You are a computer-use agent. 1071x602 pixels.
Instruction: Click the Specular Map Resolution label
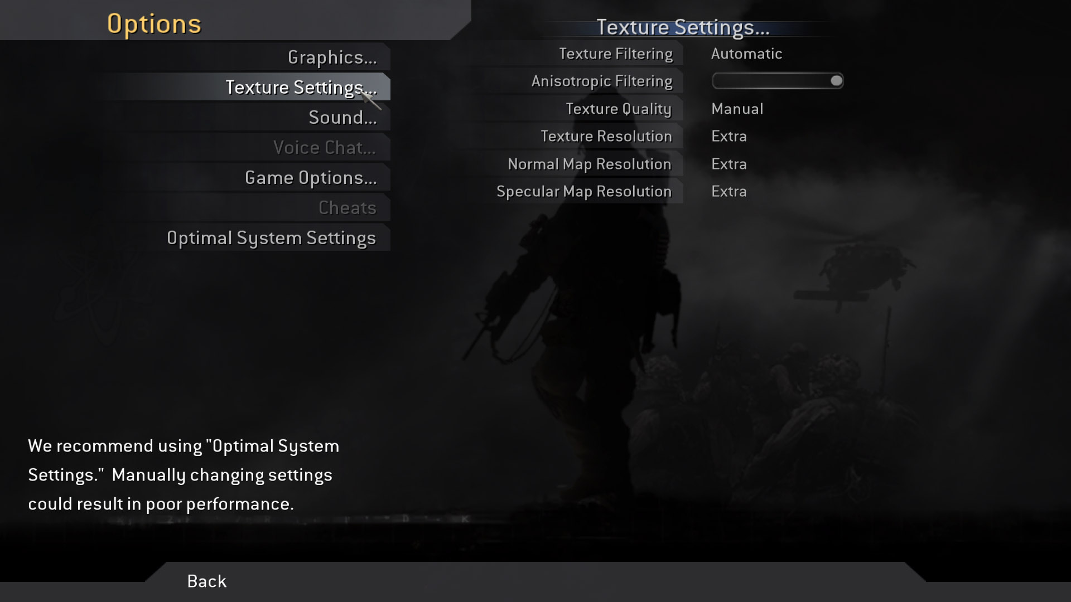click(x=583, y=192)
